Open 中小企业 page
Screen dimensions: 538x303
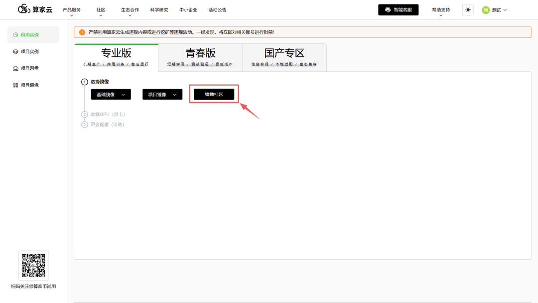coord(188,10)
